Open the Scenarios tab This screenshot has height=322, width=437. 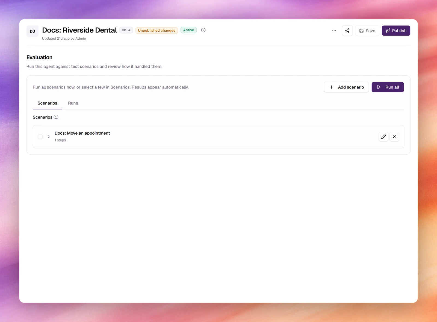[x=47, y=103]
